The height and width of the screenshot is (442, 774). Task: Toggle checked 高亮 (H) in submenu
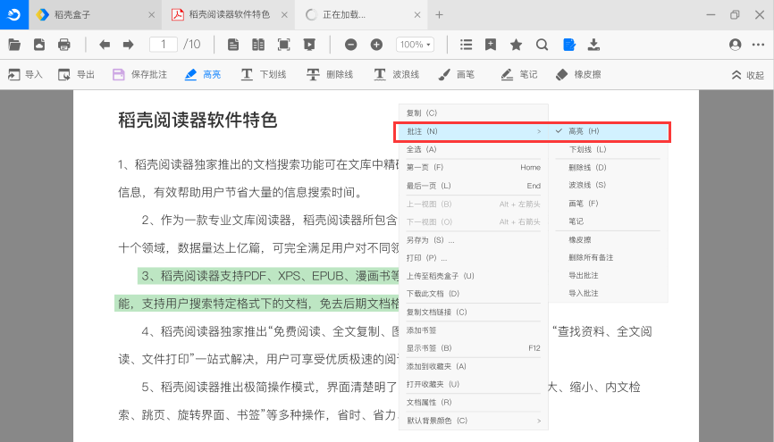pos(608,131)
